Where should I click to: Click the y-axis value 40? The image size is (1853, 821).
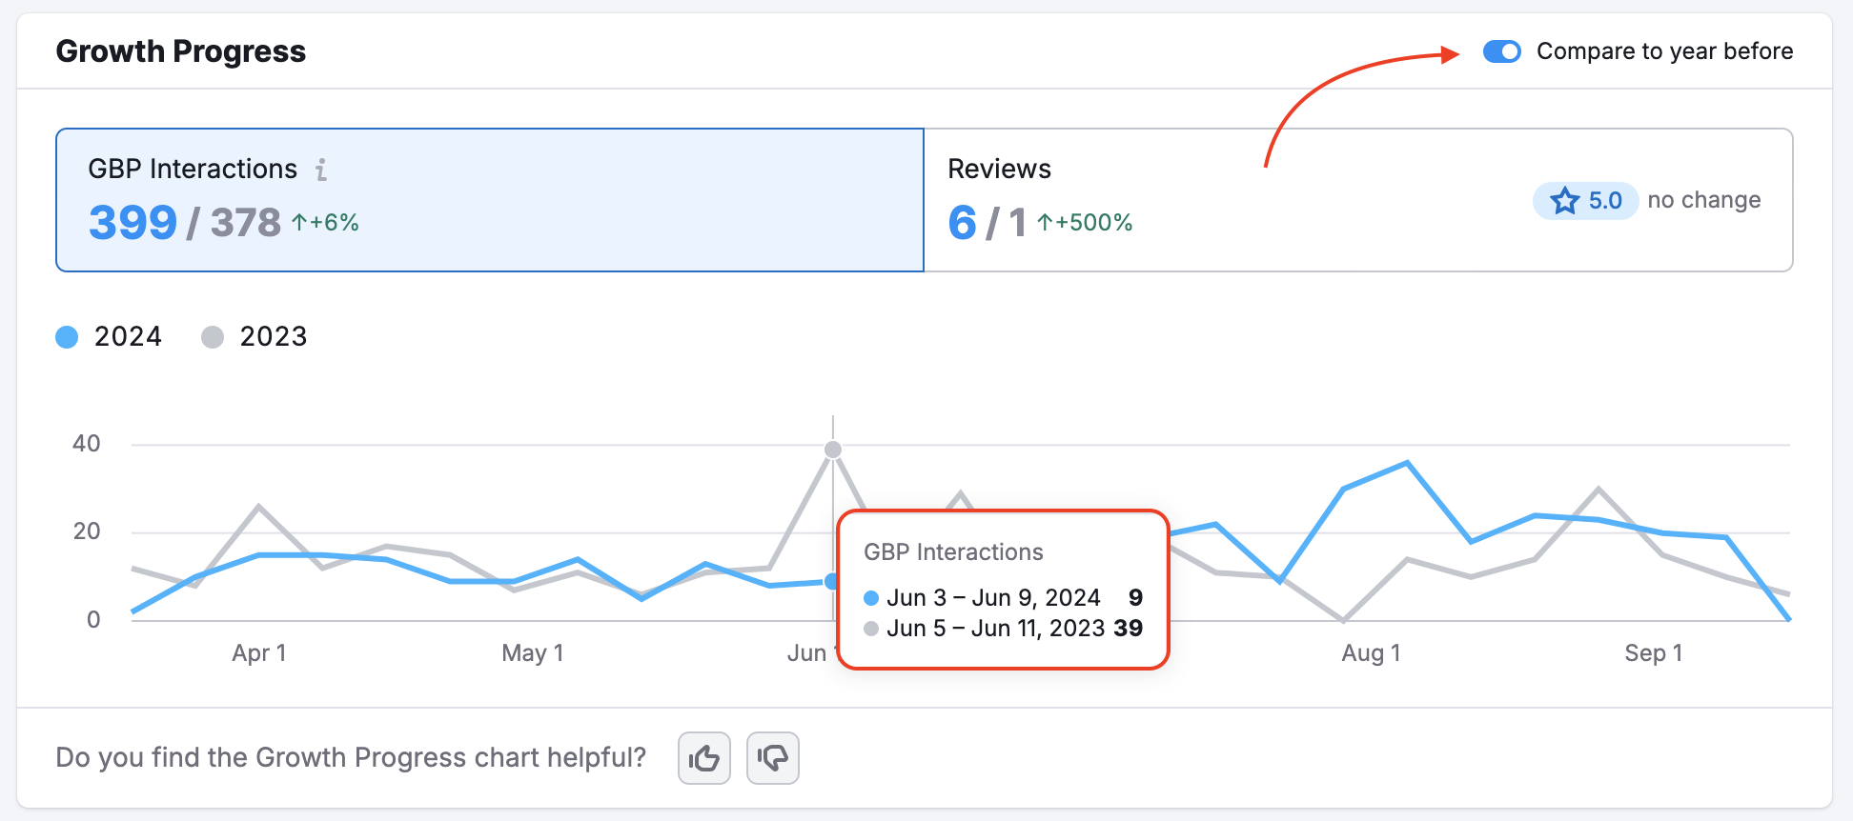(87, 444)
